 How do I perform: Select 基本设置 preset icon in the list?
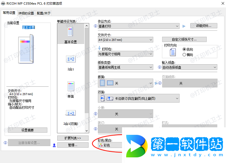point(70,32)
